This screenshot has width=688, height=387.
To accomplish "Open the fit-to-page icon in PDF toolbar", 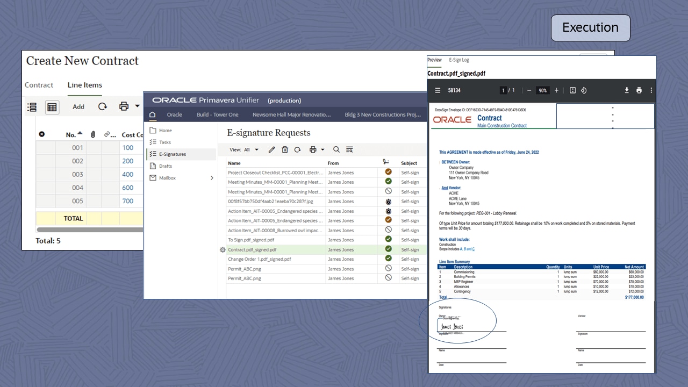I will pos(572,90).
